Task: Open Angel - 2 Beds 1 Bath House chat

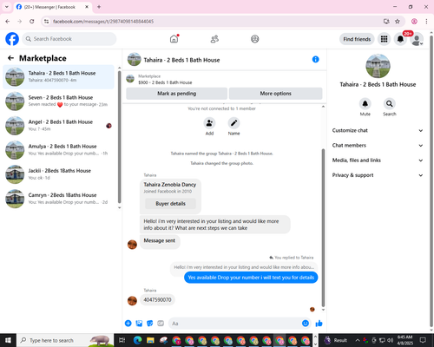Action: [x=58, y=126]
